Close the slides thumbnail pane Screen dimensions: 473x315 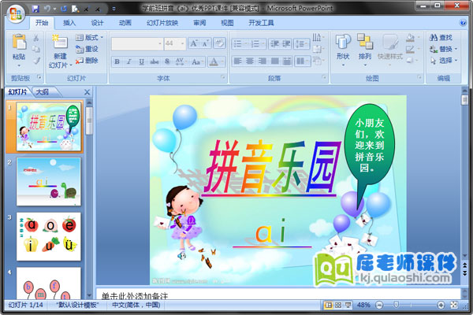point(88,92)
